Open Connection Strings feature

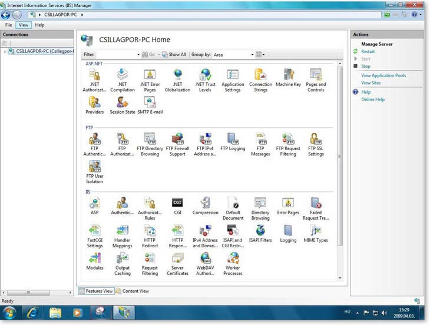tap(260, 80)
